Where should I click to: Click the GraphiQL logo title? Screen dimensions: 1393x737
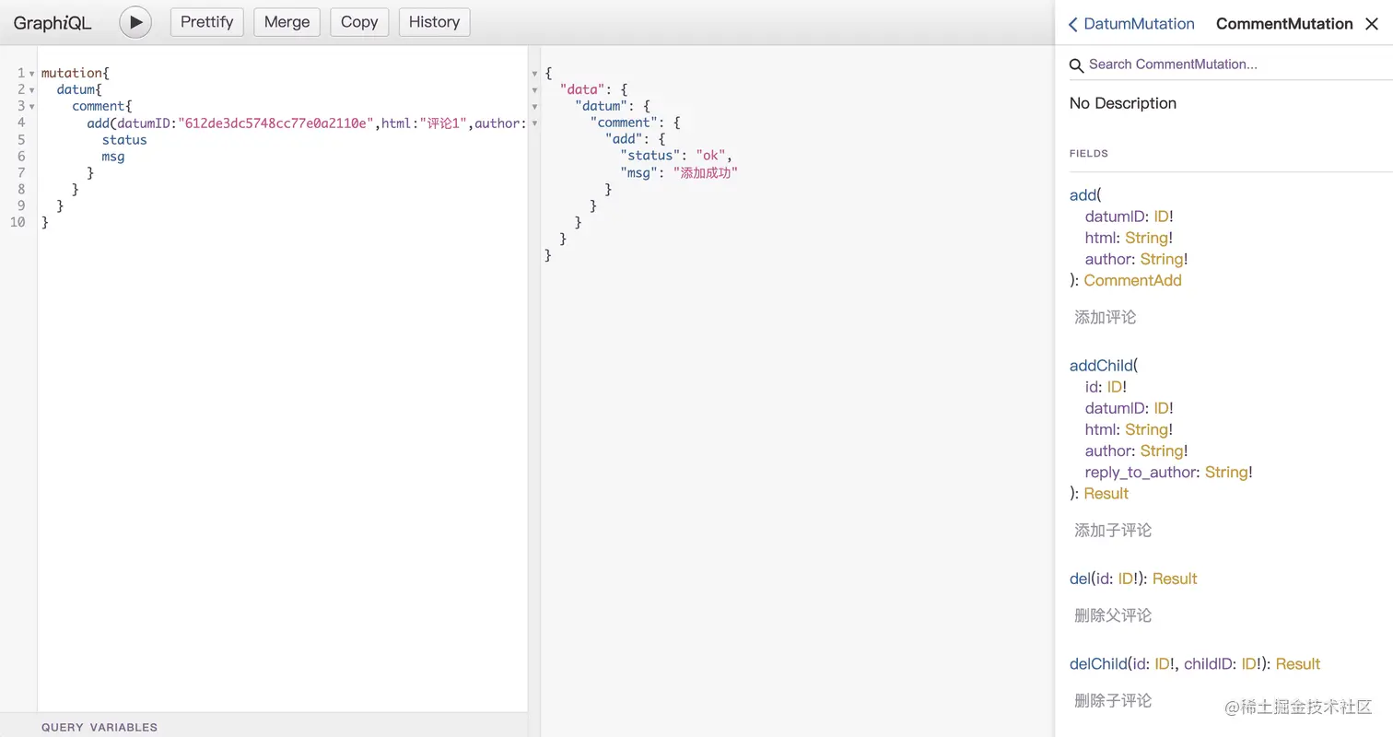(53, 23)
